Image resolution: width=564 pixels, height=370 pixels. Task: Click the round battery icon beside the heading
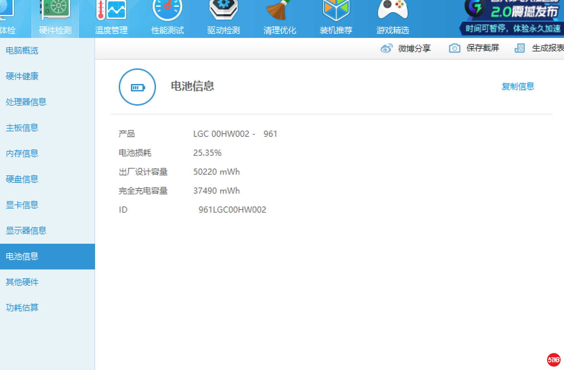137,87
